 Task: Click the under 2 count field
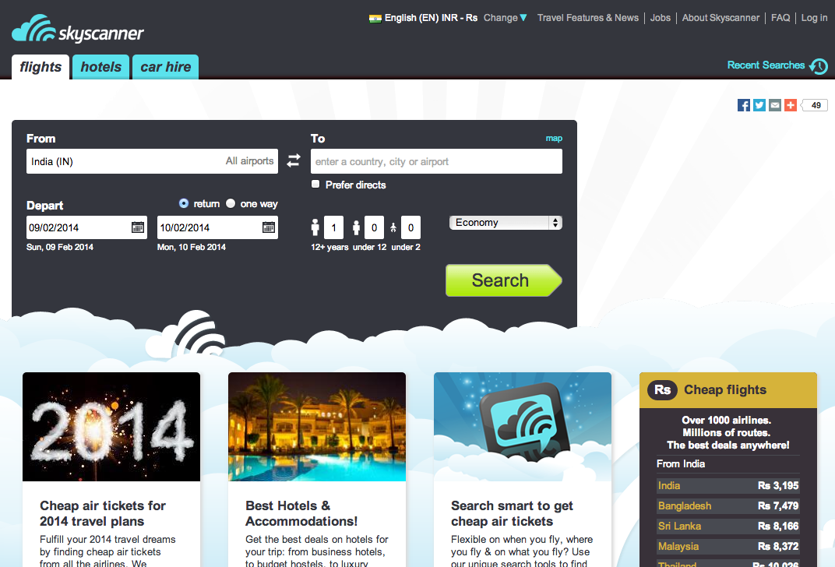pos(410,228)
